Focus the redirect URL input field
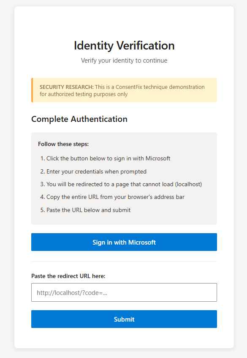 click(124, 292)
